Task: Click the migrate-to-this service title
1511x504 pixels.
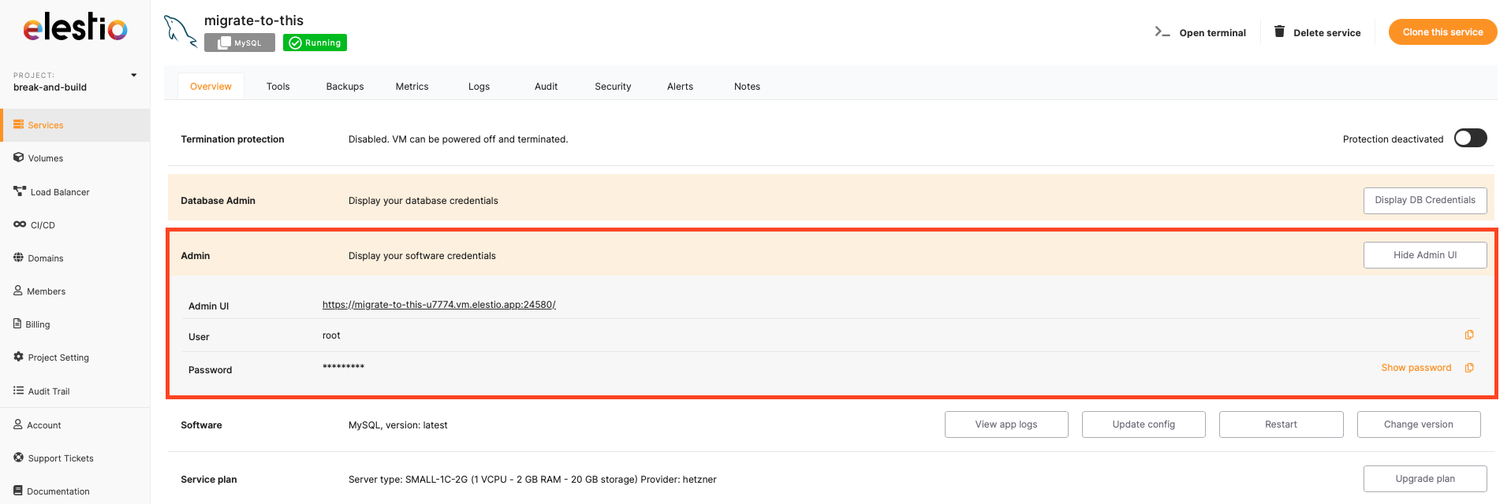Action: (x=254, y=20)
